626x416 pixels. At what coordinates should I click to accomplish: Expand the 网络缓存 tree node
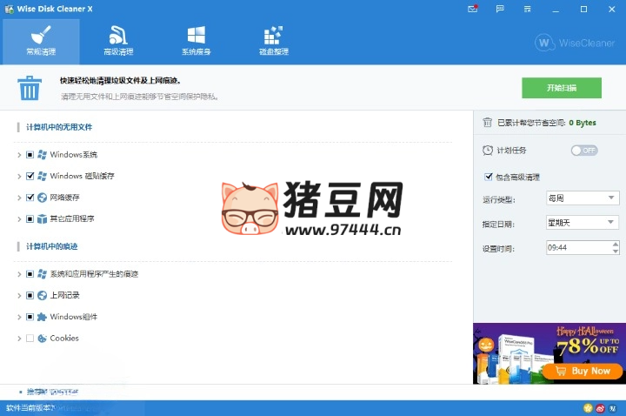coord(19,198)
